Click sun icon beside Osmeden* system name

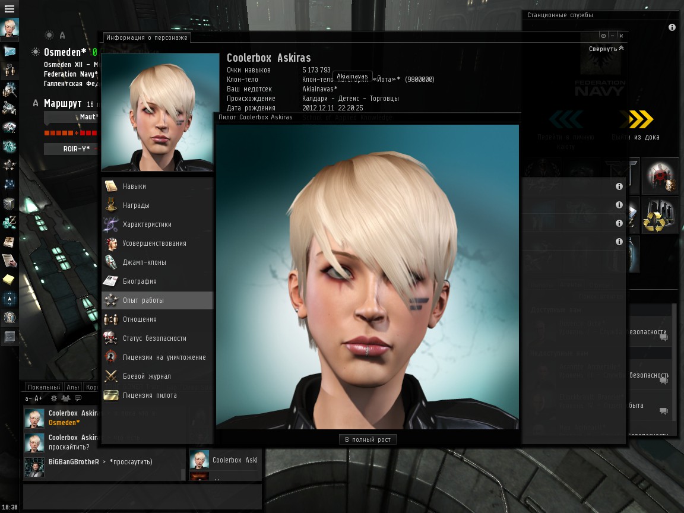point(36,52)
